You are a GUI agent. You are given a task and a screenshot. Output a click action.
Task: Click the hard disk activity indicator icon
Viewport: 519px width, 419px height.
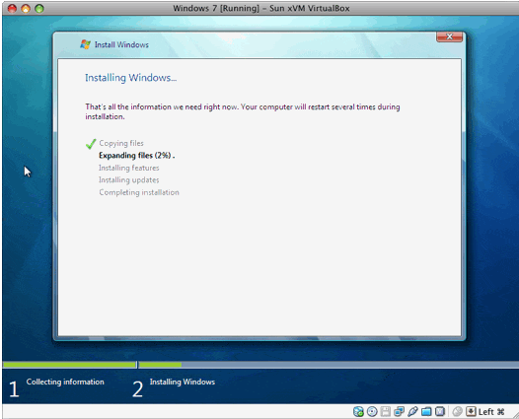click(x=358, y=412)
